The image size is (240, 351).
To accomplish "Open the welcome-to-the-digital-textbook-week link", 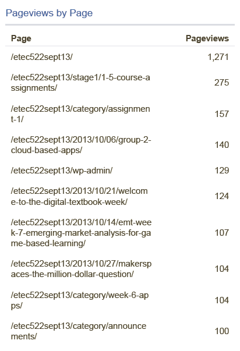I will click(79, 196).
